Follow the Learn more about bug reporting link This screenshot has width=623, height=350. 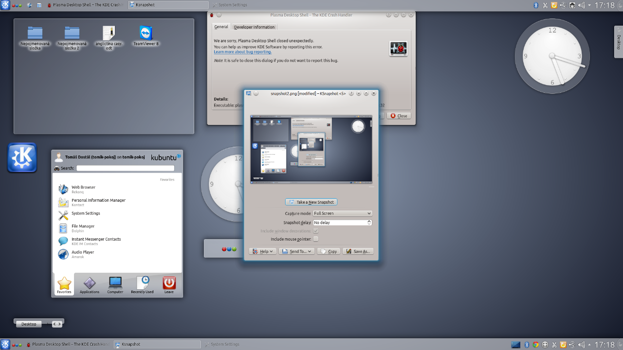tap(242, 52)
